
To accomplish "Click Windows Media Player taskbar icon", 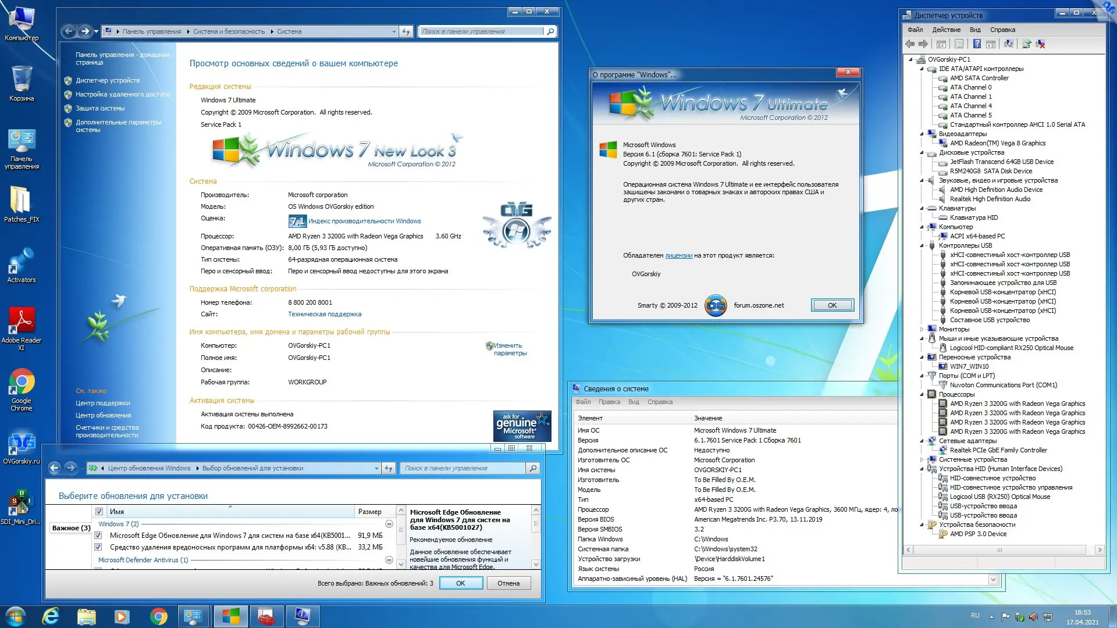I will pyautogui.click(x=122, y=616).
